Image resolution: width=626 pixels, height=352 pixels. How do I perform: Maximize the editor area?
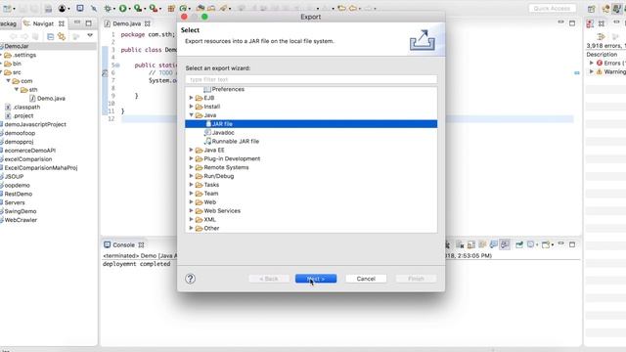(x=572, y=23)
